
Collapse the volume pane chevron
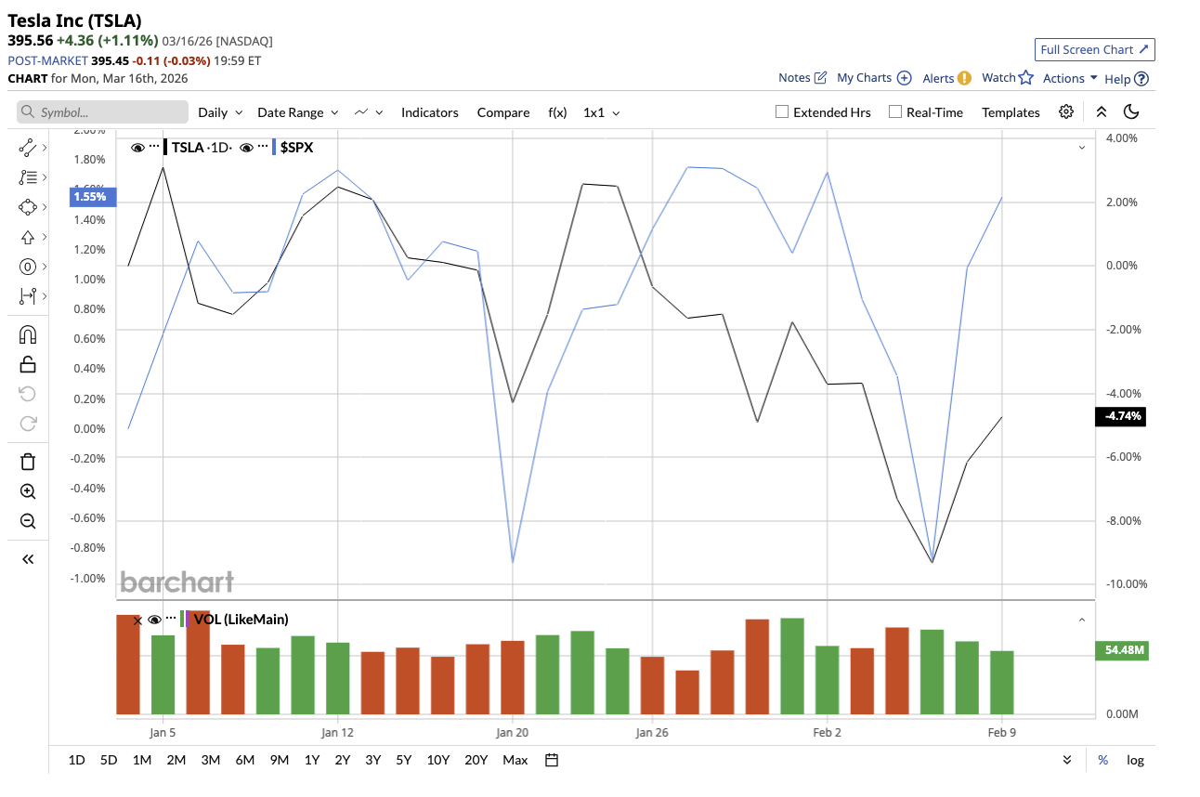(x=1081, y=620)
